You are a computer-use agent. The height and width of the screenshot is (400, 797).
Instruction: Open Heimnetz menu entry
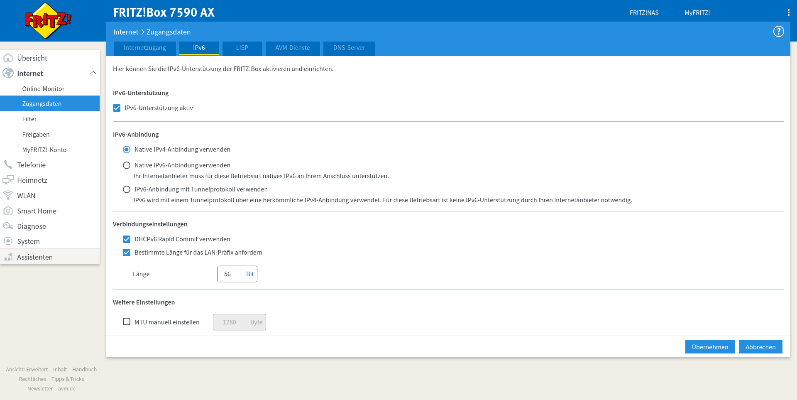tap(50, 180)
